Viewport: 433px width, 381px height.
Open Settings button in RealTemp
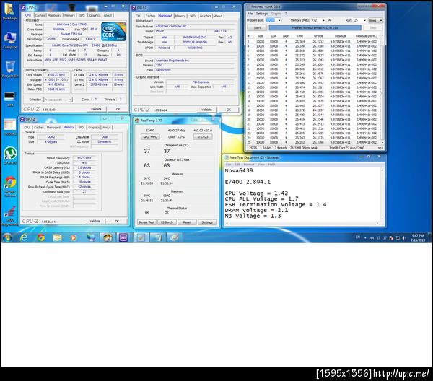[x=207, y=222]
